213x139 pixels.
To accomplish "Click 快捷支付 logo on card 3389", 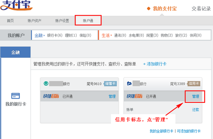I will click(x=135, y=96).
